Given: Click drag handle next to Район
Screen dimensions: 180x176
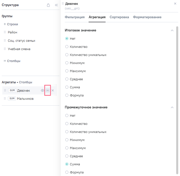Looking at the screenshot, I should [5, 32].
